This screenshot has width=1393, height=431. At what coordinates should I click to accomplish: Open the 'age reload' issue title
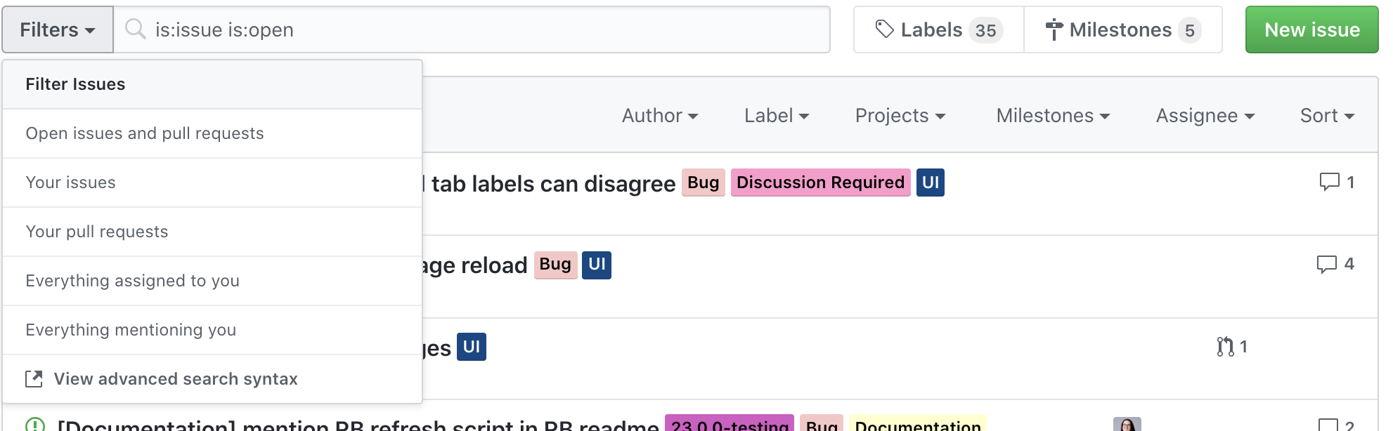[x=475, y=265]
